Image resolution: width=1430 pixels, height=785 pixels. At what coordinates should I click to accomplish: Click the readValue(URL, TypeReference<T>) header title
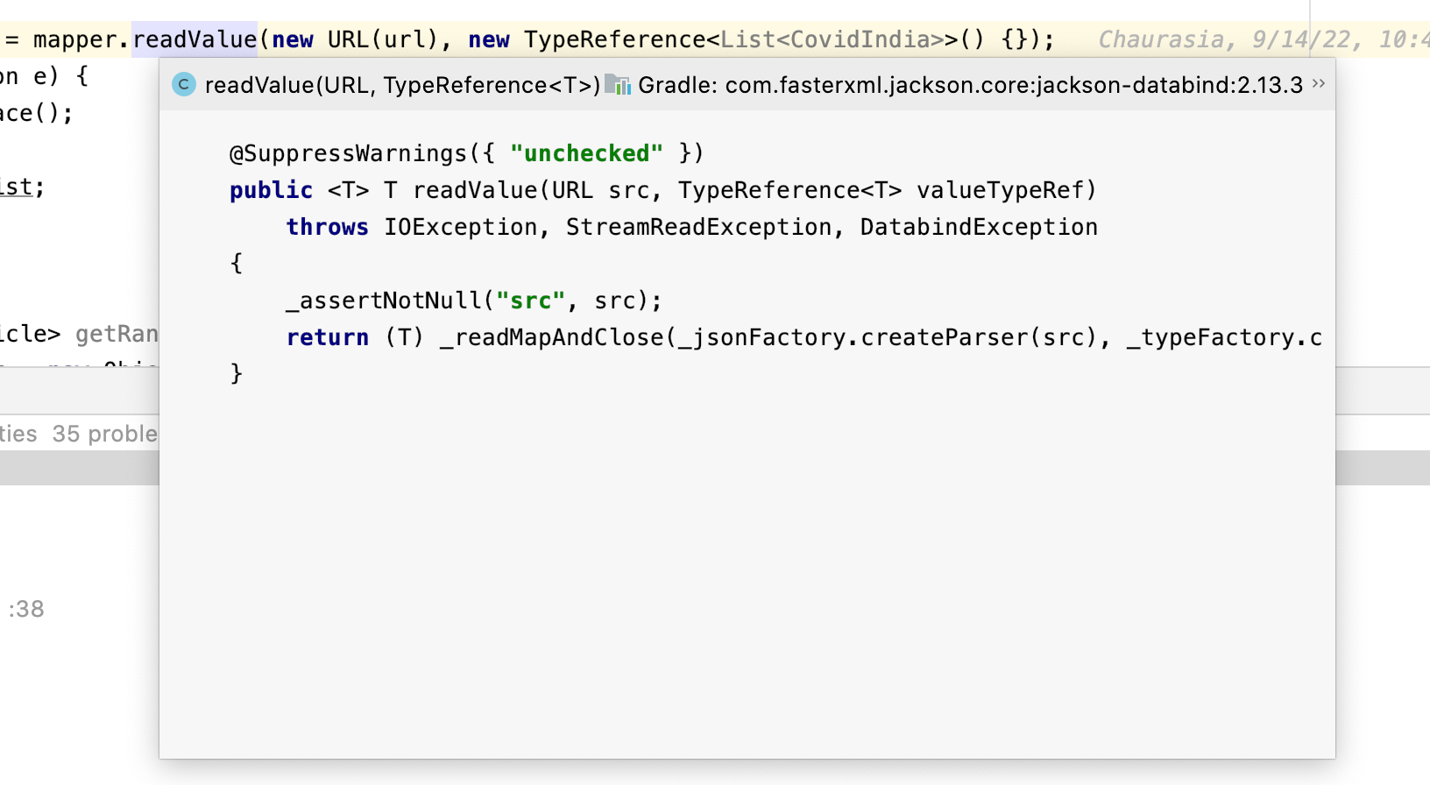click(x=402, y=85)
